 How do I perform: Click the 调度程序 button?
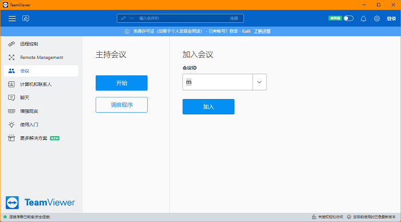[x=121, y=105]
